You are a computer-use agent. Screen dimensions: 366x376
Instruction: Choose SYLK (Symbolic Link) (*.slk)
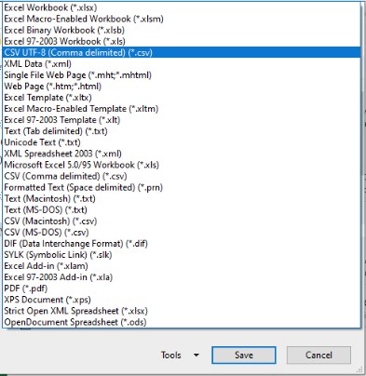[x=182, y=254]
